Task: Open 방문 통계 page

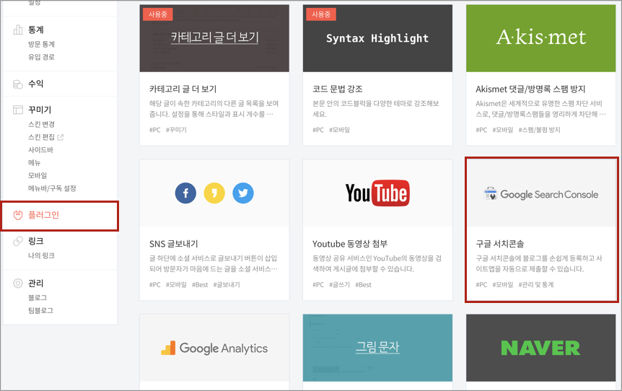Action: coord(41,45)
